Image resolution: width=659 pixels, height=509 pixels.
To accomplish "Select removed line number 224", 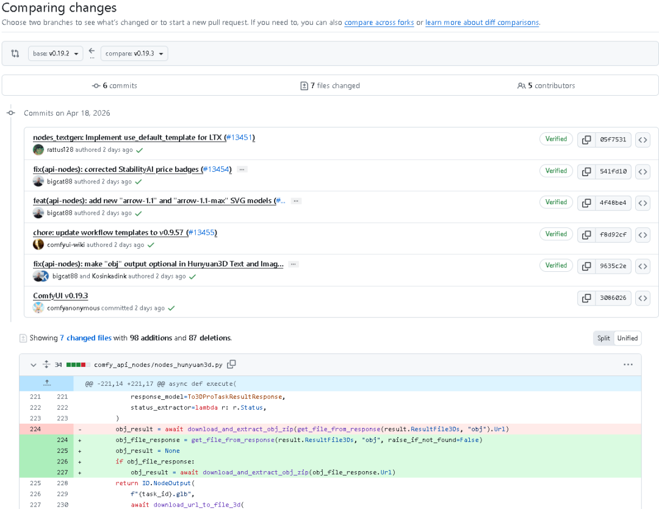I will pyautogui.click(x=35, y=429).
